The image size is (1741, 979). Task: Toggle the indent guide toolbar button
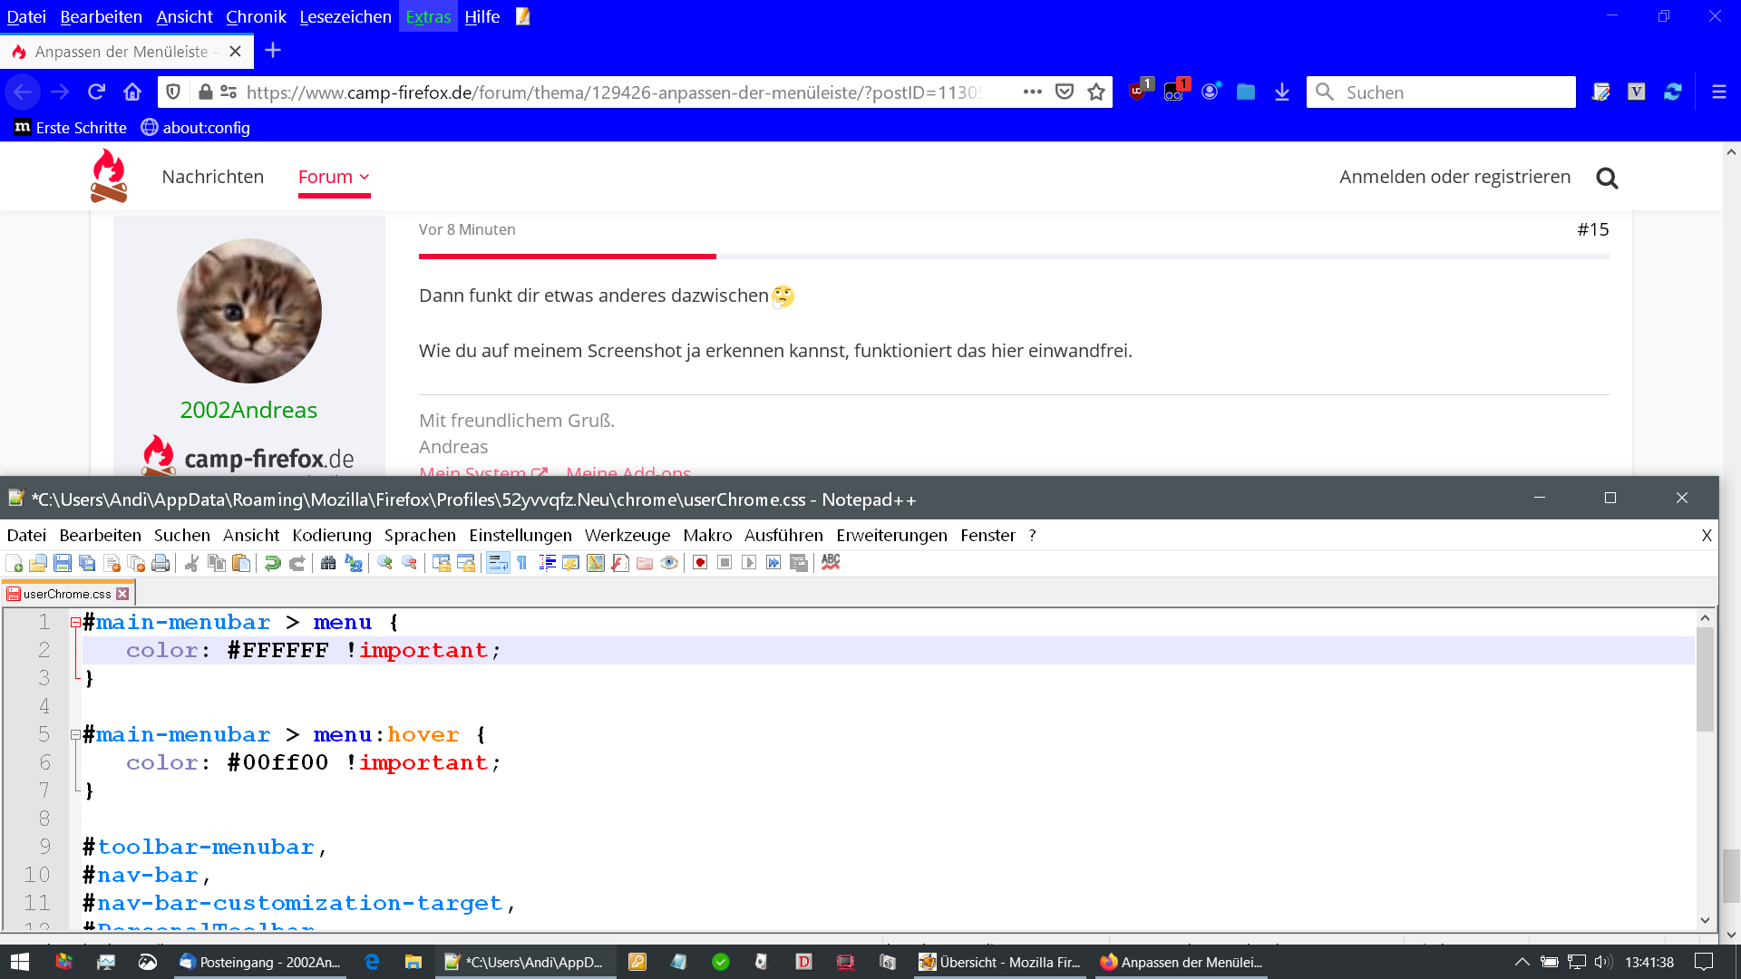(x=547, y=563)
